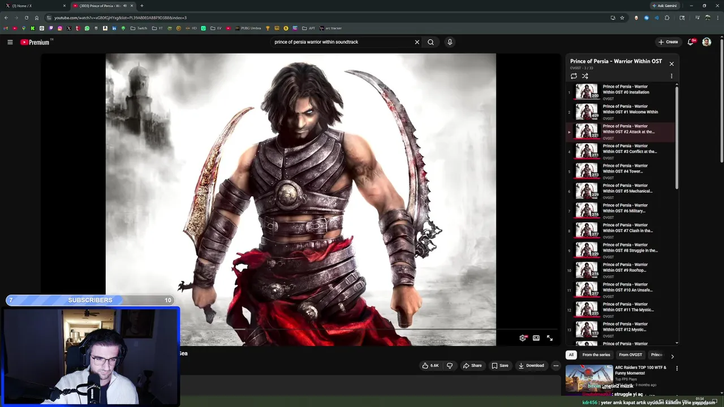Click Ask Gemini button
The image size is (724, 407).
[664, 6]
